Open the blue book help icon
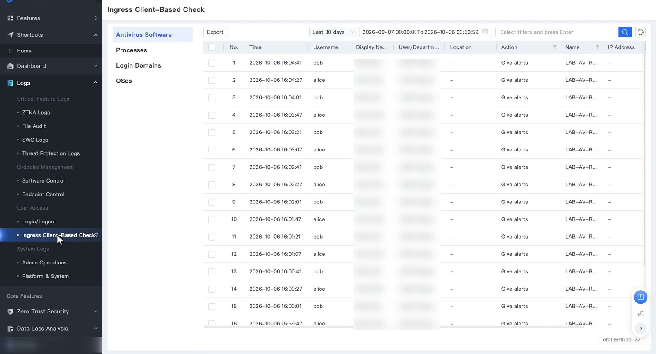 tap(640, 297)
